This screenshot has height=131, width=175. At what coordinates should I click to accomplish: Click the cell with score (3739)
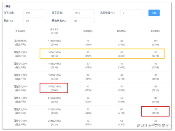click(x=88, y=54)
